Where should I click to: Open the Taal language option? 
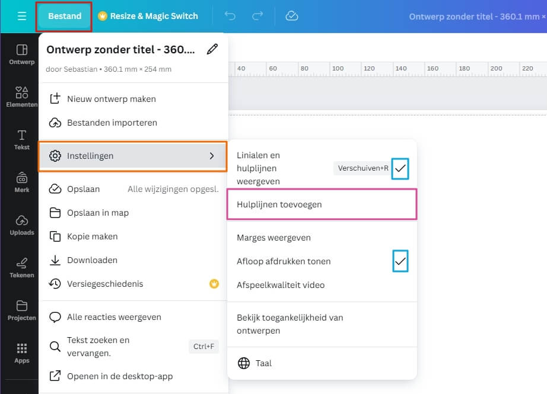coord(322,363)
